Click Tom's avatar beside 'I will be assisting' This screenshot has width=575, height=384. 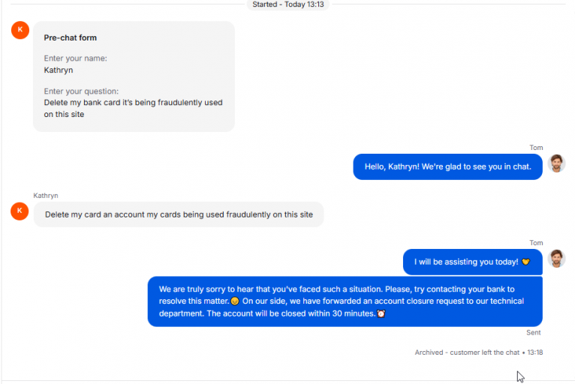(x=556, y=259)
